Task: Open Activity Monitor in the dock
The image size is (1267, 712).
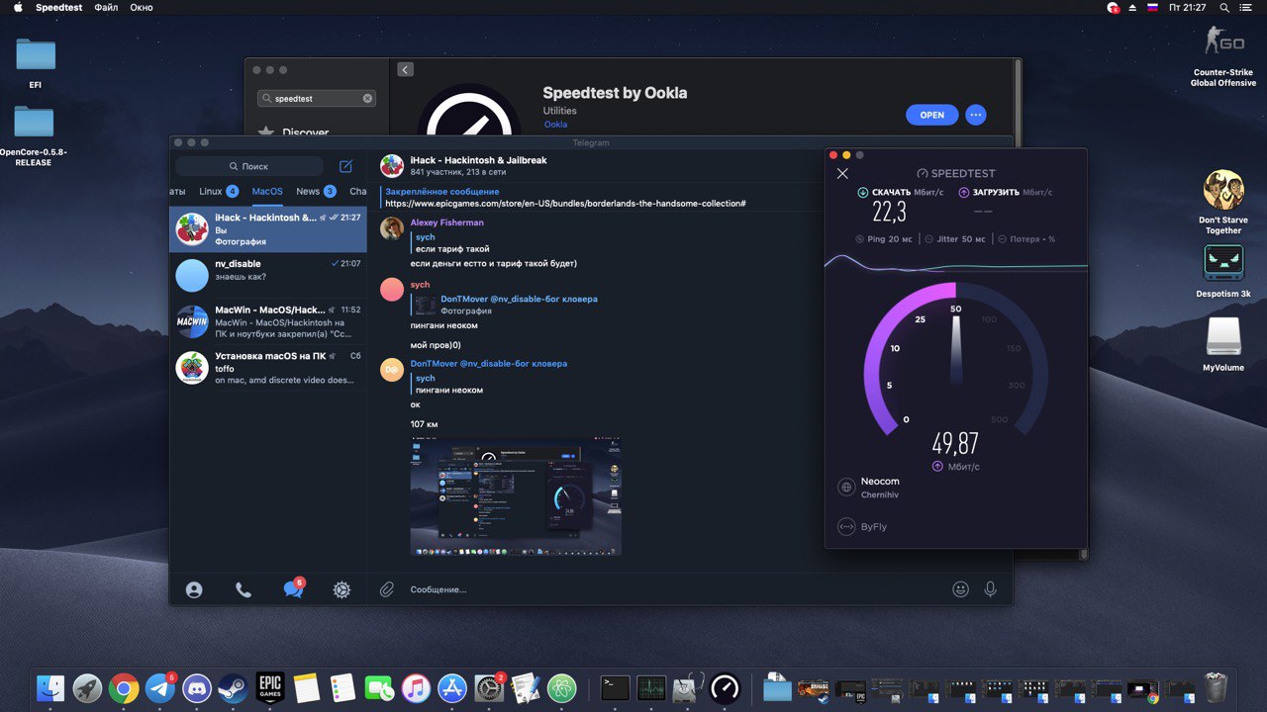Action: [651, 687]
